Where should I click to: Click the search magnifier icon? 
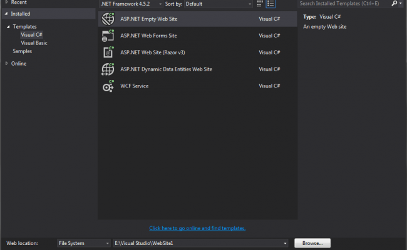394,3
